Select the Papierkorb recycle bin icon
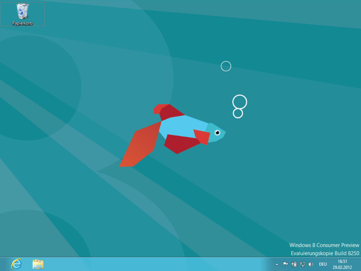Image resolution: width=361 pixels, height=271 pixels. 23,11
